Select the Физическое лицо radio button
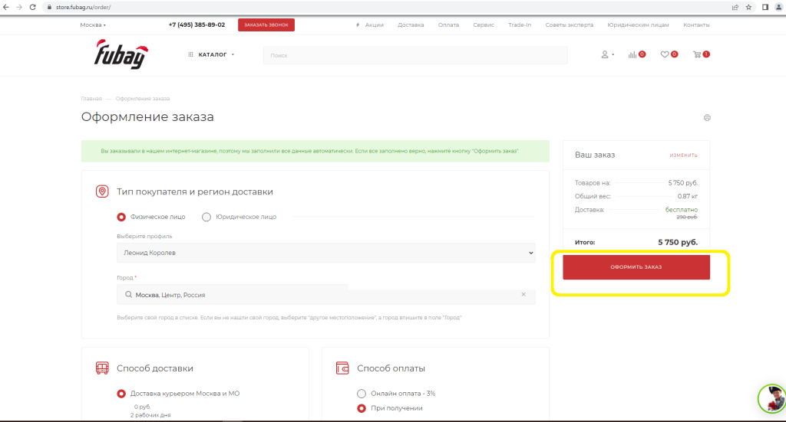 click(121, 217)
